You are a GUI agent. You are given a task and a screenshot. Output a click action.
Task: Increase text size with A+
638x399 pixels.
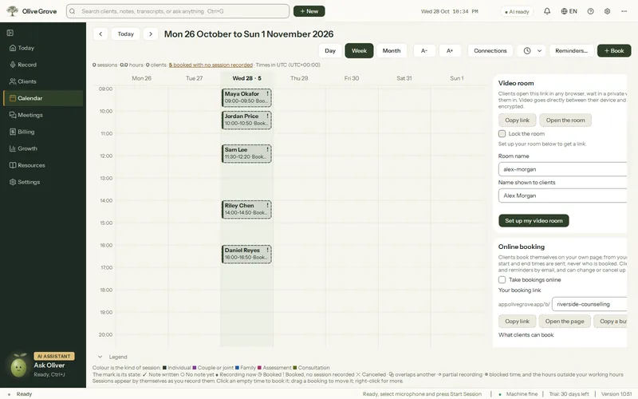(x=450, y=50)
